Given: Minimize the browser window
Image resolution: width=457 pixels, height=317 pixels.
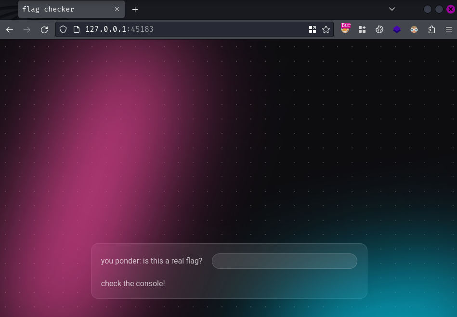Looking at the screenshot, I should pos(427,9).
